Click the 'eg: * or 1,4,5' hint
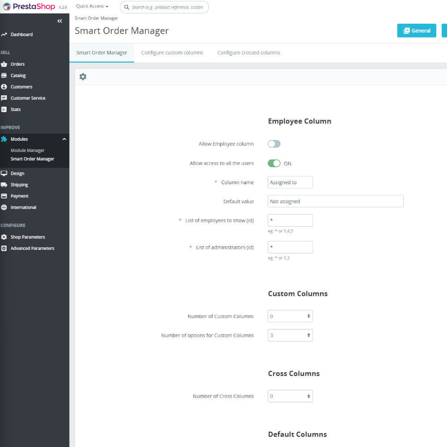The image size is (447, 447). pos(281,231)
